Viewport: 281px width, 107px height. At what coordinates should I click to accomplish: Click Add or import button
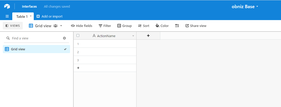coord(50,16)
